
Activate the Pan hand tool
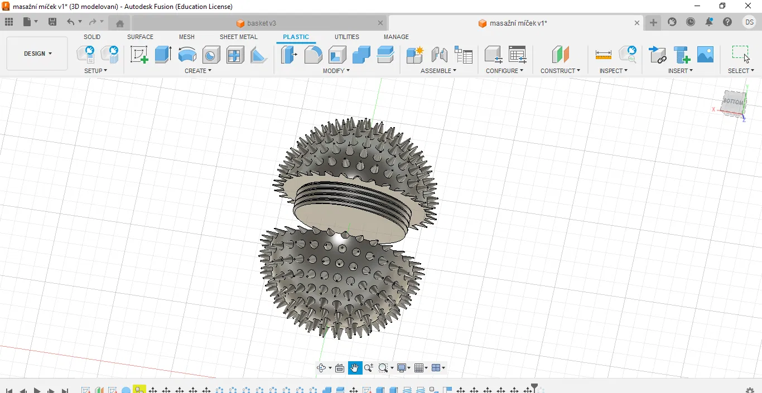(x=355, y=368)
